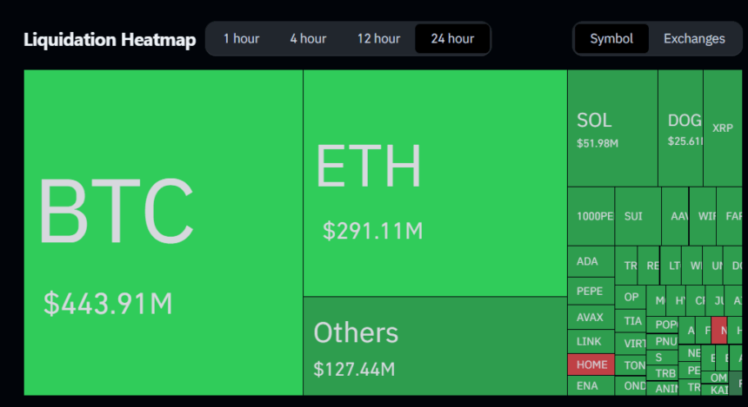748x407 pixels.
Task: Open the AVAX cell
Action: (x=591, y=317)
